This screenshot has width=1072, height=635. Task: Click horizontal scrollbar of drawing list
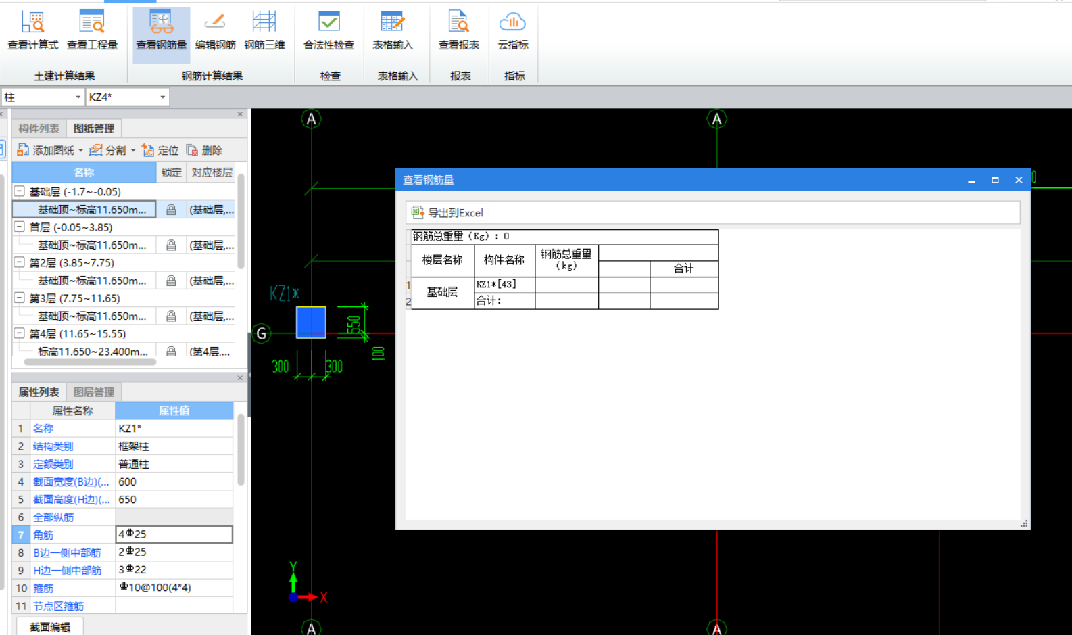tap(89, 362)
